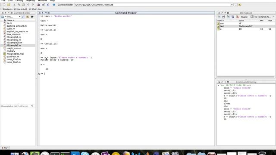
Task: Open the What's New shortcut
Action: pos(35,9)
